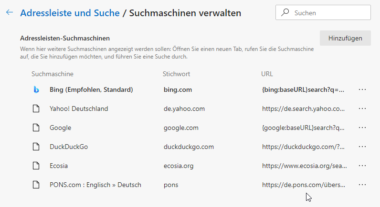This screenshot has width=380, height=207.
Task: Click the google.com keyword
Action: pyautogui.click(x=181, y=128)
